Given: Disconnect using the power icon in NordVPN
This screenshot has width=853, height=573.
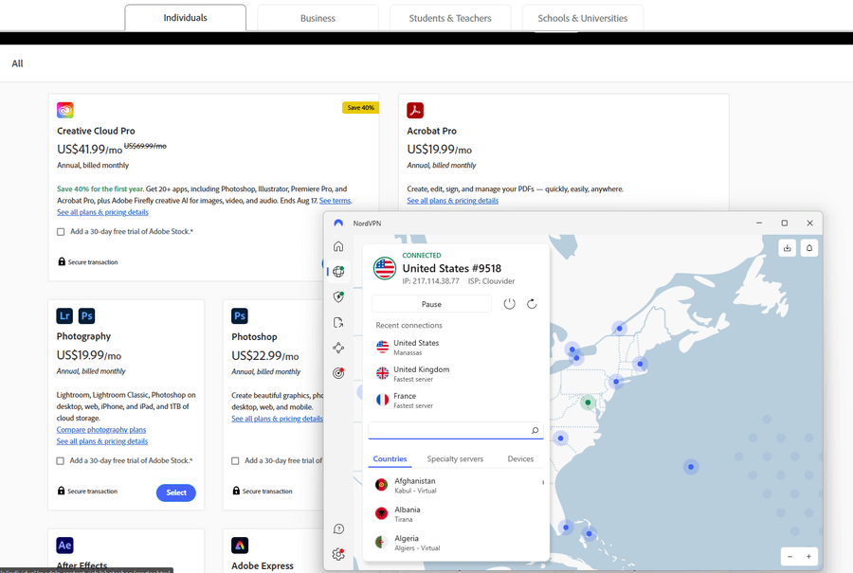Looking at the screenshot, I should [509, 304].
